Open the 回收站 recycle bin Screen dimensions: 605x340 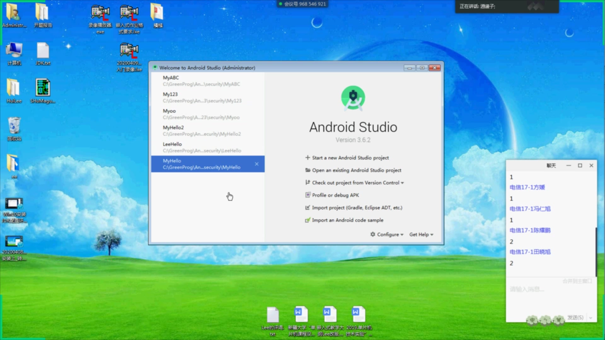click(x=14, y=128)
